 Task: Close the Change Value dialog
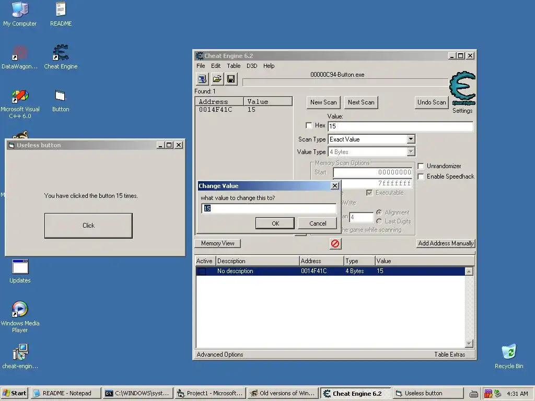click(335, 185)
